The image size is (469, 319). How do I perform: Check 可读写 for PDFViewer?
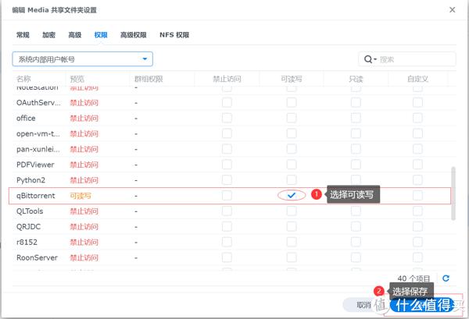[292, 165]
